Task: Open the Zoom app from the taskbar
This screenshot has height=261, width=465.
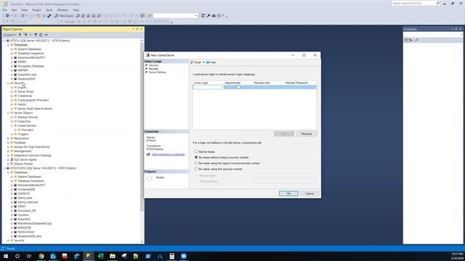Action: point(184,256)
